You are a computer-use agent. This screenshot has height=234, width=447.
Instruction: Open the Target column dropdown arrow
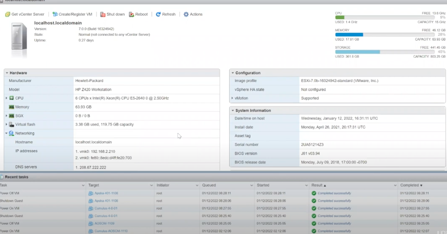[150, 185]
